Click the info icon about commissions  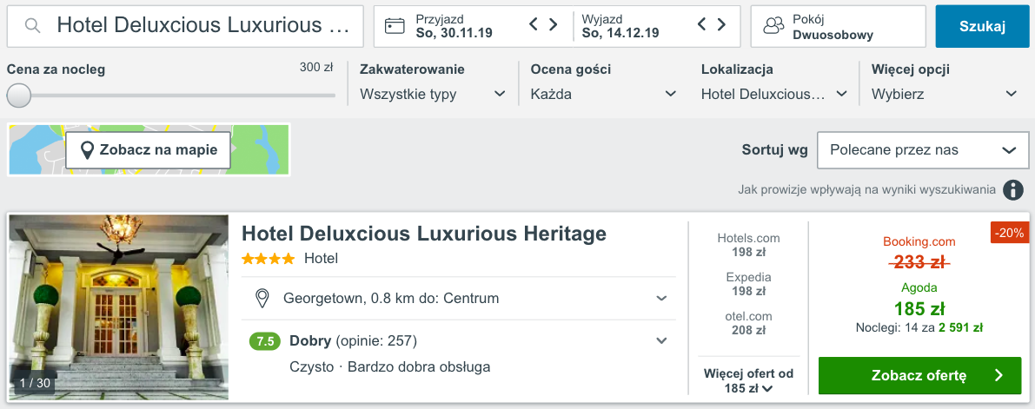pos(1012,190)
